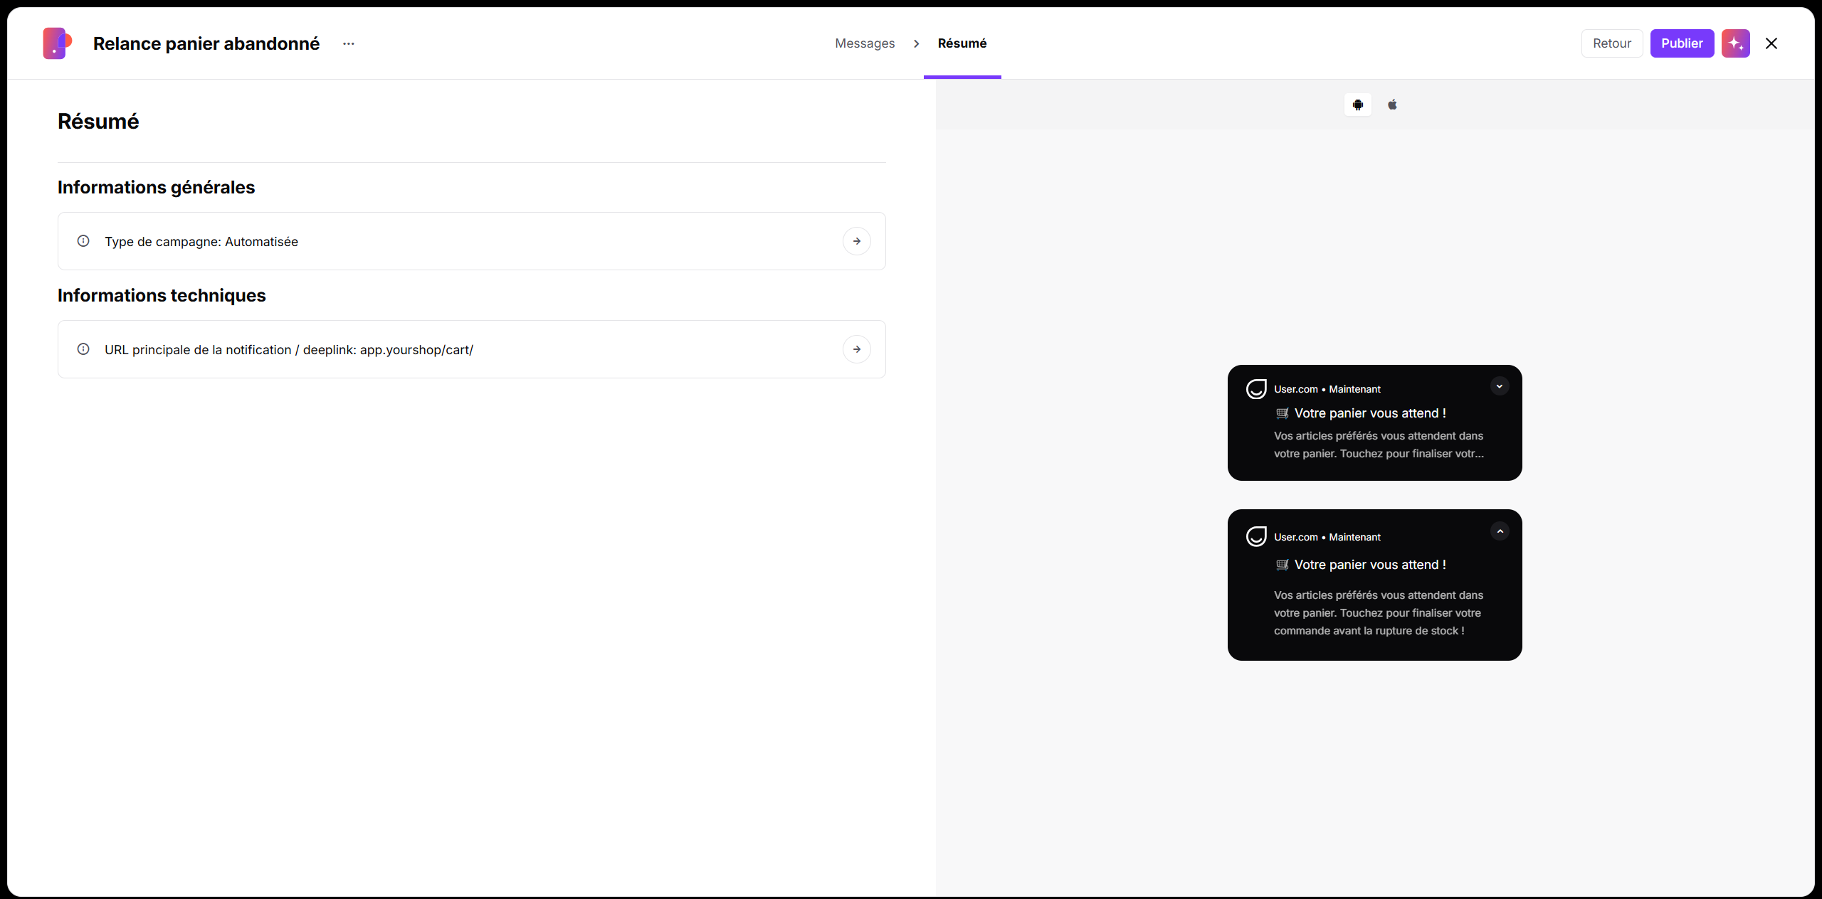This screenshot has width=1822, height=899.
Task: Select the Résumé step tab
Action: click(x=962, y=43)
